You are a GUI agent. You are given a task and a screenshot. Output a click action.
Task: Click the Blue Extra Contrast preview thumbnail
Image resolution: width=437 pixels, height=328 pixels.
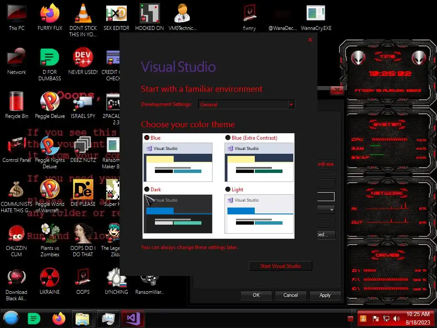(259, 162)
